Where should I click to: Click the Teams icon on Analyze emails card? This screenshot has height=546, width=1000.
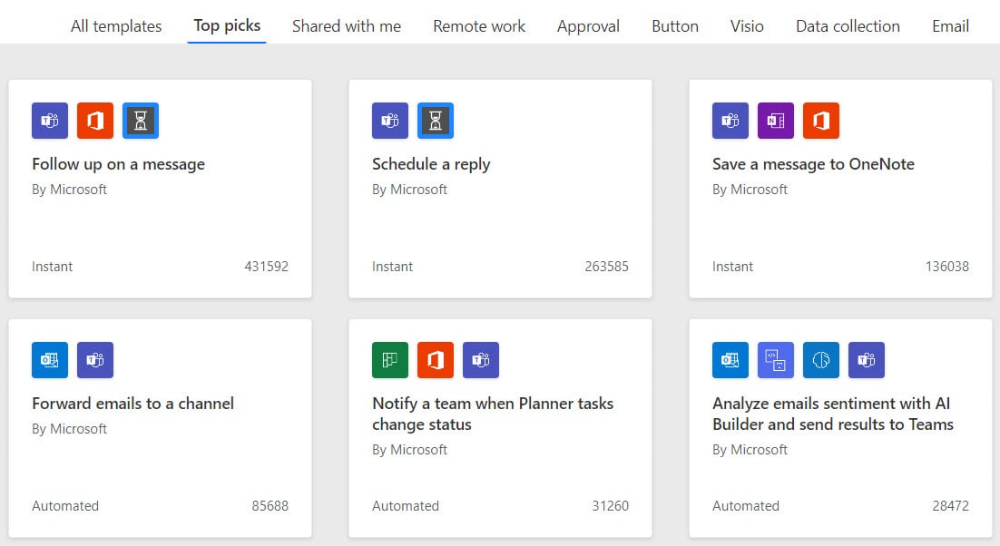pyautogui.click(x=867, y=360)
